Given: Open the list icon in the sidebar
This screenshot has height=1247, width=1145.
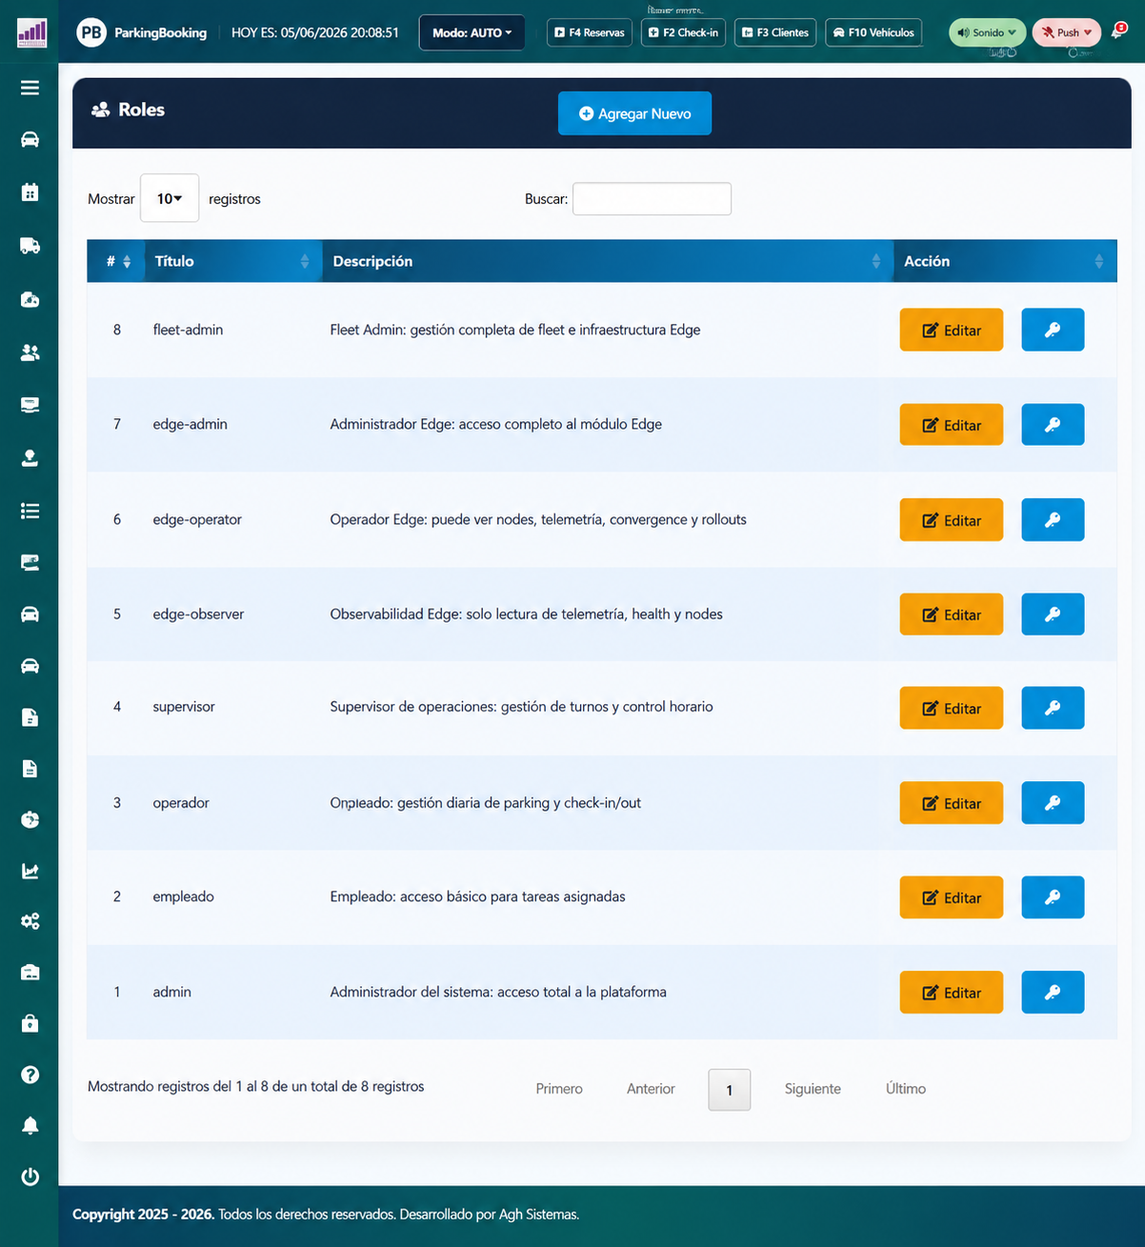Looking at the screenshot, I should [x=30, y=511].
